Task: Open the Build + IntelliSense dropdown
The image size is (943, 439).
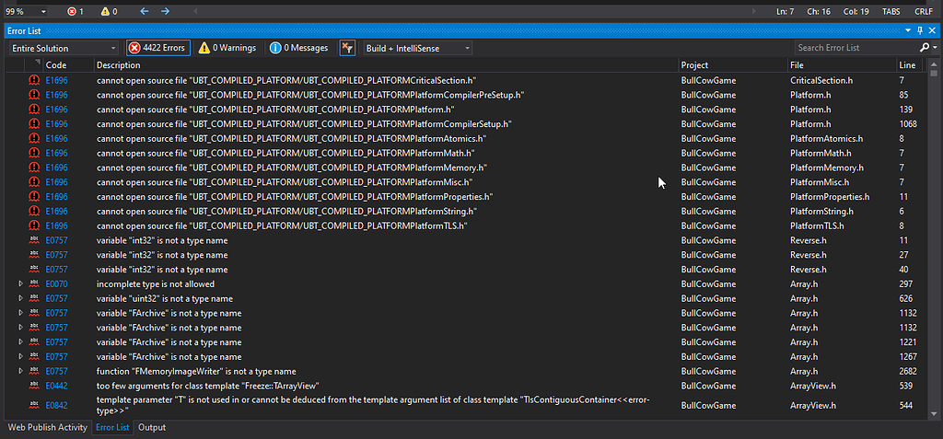Action: coord(417,48)
